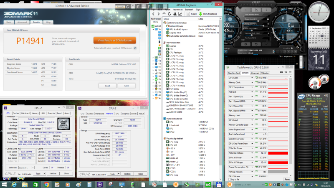Open Caches tab in left CPU-Z window
Image resolution: width=334 pixels, height=188 pixels.
[16, 113]
